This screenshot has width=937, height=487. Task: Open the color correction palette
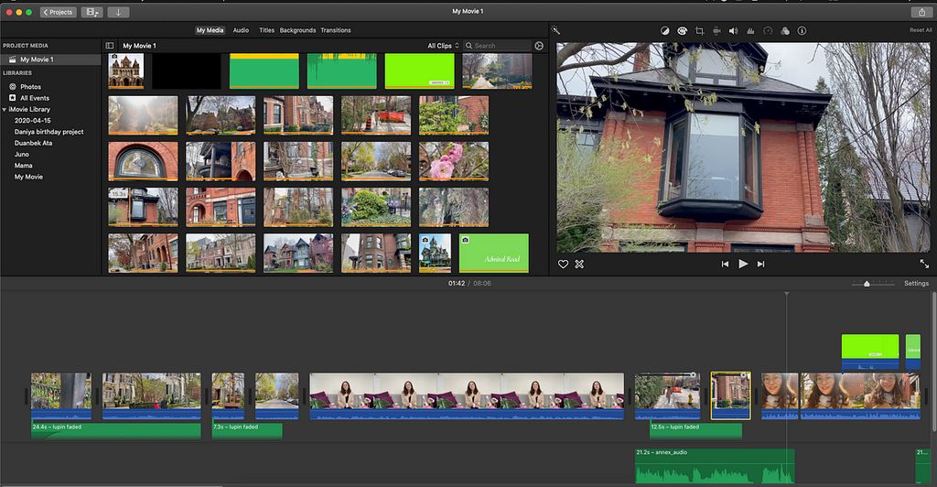click(682, 30)
